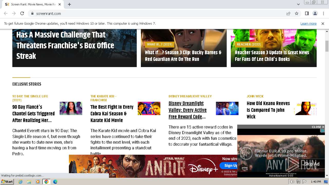Image resolution: width=329 pixels, height=185 pixels.
Task: Read What If Season 3 Clip article
Action: pyautogui.click(x=183, y=56)
